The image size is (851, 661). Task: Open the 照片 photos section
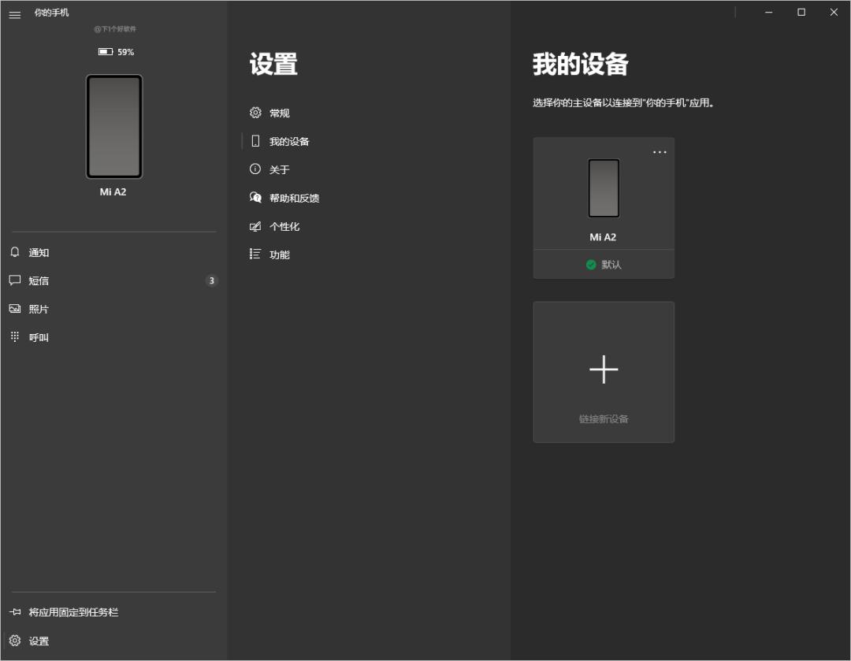(37, 309)
